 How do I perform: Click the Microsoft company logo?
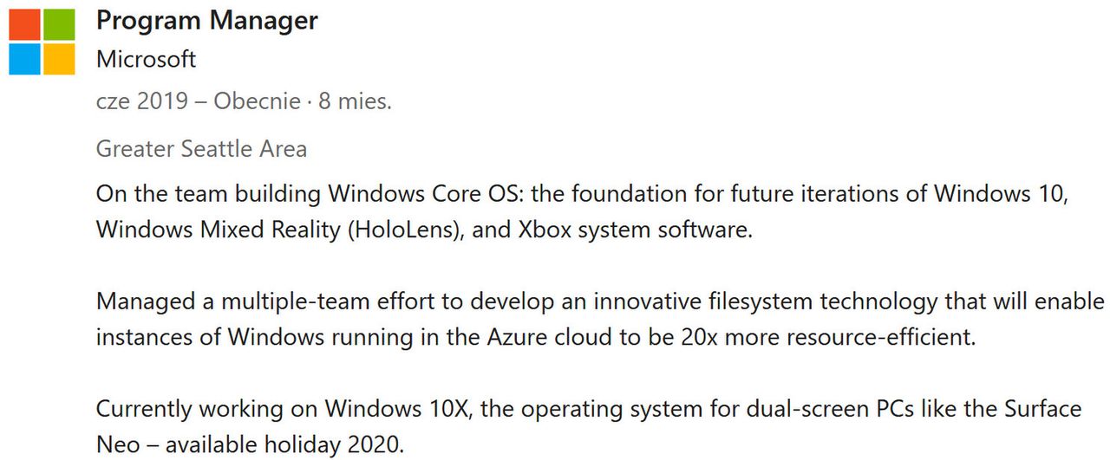(42, 42)
